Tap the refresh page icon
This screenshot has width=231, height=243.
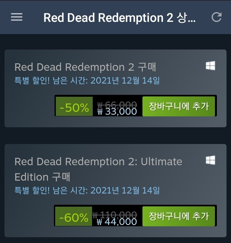pos(217,17)
